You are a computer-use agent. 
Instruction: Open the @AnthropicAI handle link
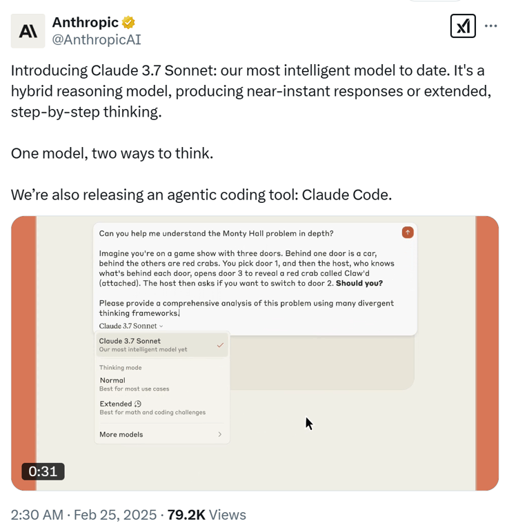(97, 39)
